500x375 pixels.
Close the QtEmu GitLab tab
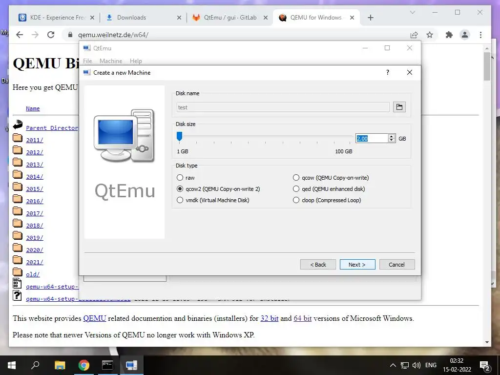265,18
